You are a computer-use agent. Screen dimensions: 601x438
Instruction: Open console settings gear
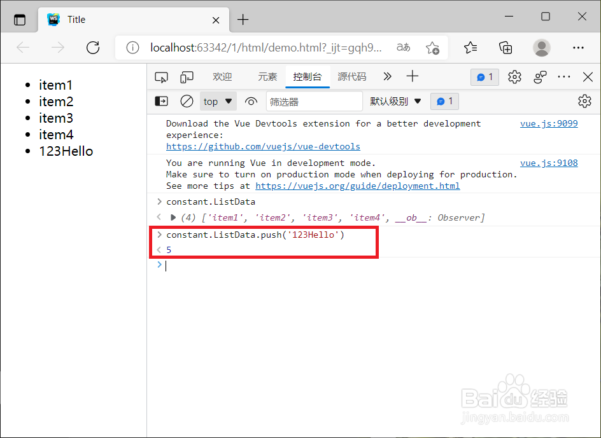(584, 102)
